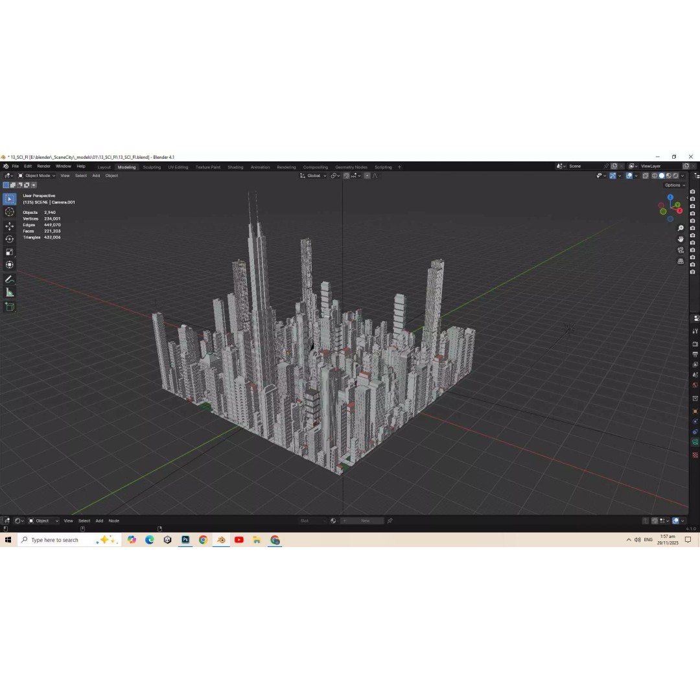Click the add view layer icon
Viewport: 700px width, 700px height.
coord(686,166)
